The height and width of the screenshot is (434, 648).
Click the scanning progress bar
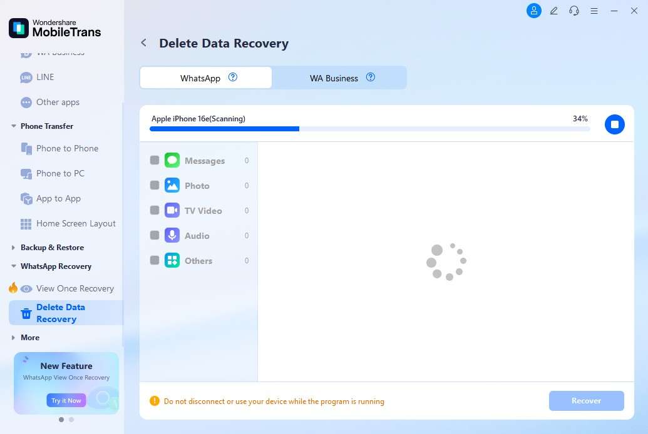[x=369, y=129]
